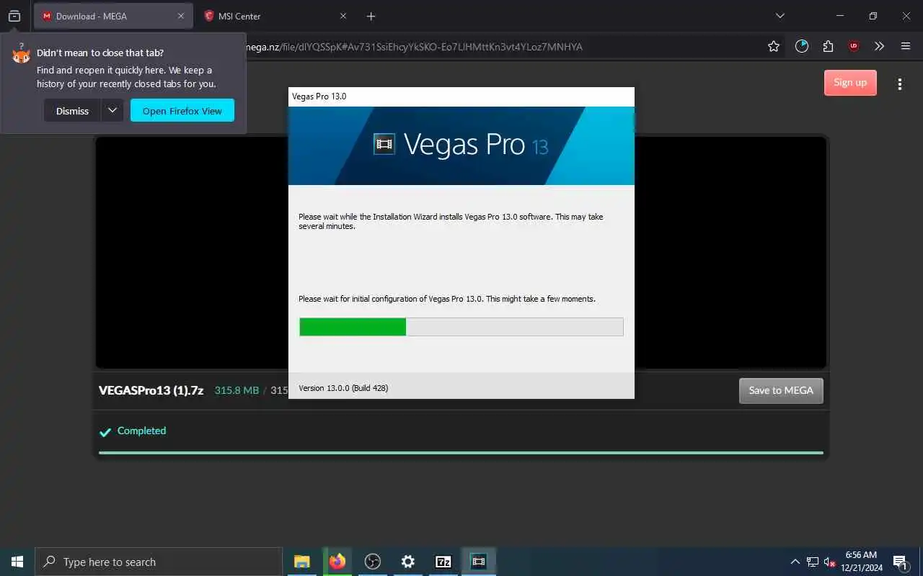Image resolution: width=923 pixels, height=576 pixels.
Task: Click the MEGA download progress bar
Action: coord(461,453)
